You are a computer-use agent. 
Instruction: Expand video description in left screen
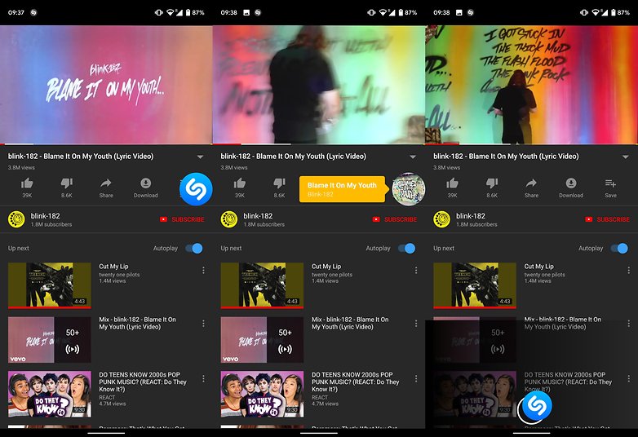(x=200, y=157)
